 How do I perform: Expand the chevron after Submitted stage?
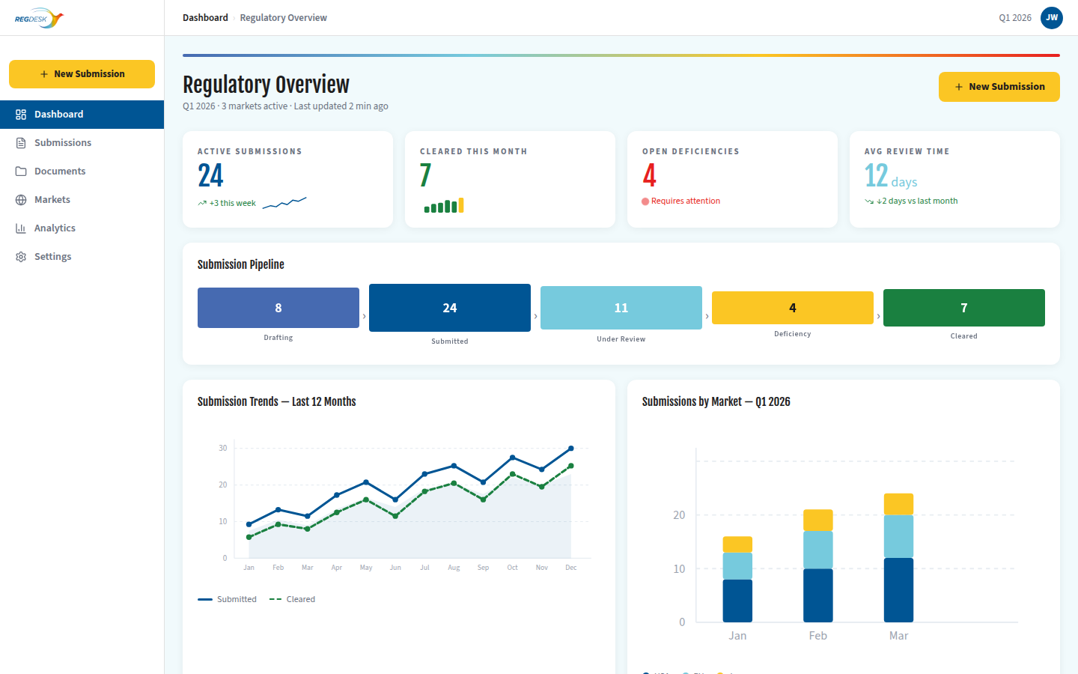click(535, 316)
